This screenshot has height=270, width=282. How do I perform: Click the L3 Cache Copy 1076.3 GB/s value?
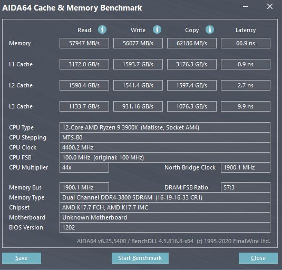(192, 106)
